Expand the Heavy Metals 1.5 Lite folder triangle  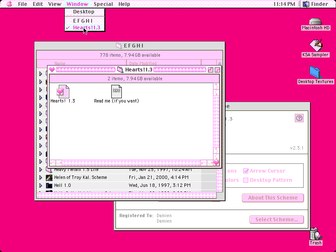click(x=41, y=170)
